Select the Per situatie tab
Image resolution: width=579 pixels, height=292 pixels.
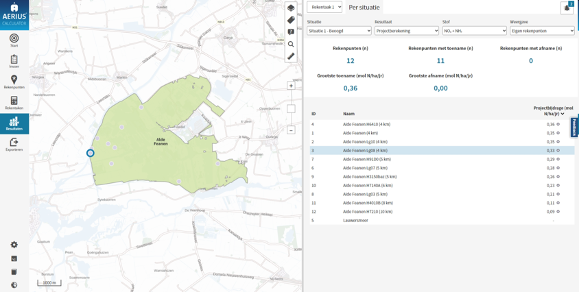coord(364,8)
